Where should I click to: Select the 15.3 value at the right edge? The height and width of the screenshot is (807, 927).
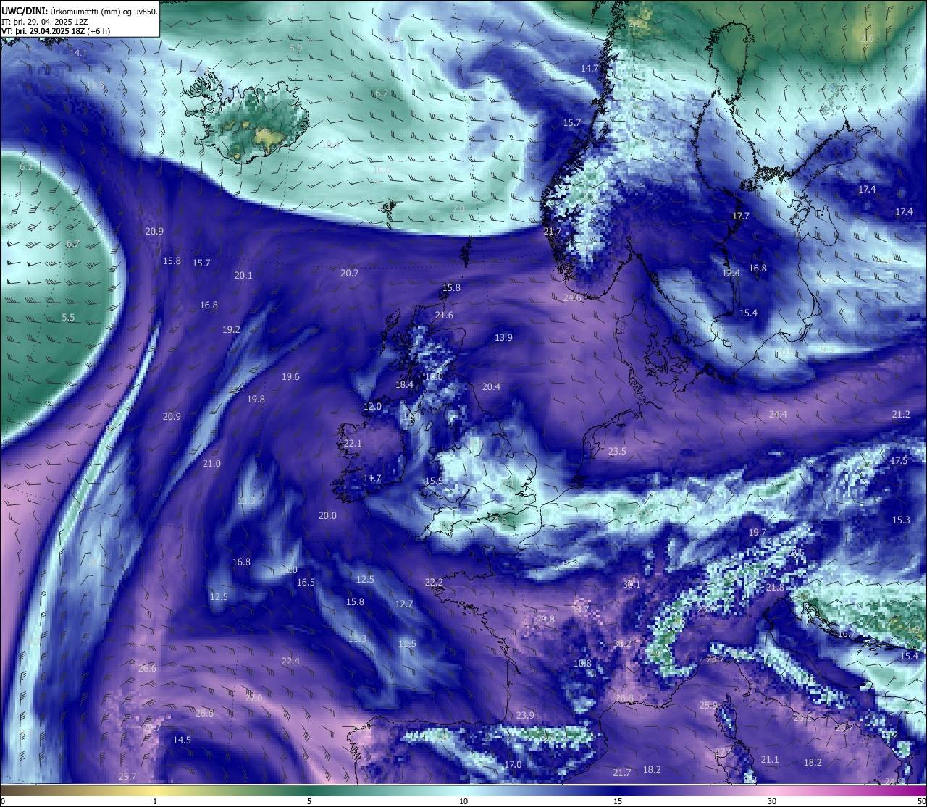tap(901, 520)
